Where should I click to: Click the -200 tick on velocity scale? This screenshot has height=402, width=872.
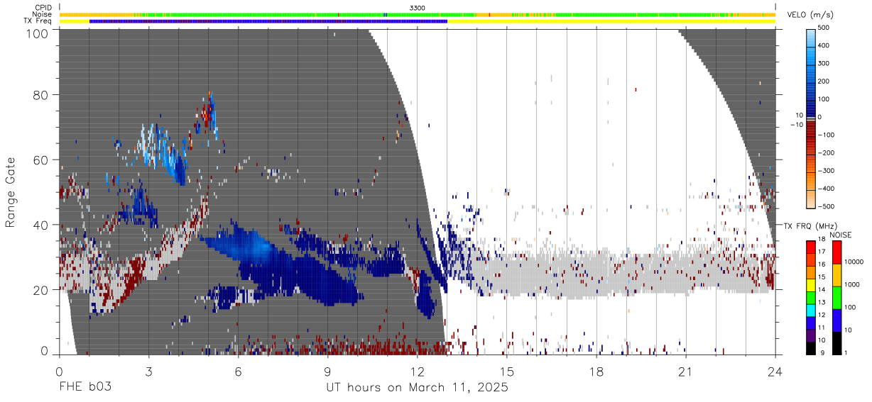click(827, 153)
